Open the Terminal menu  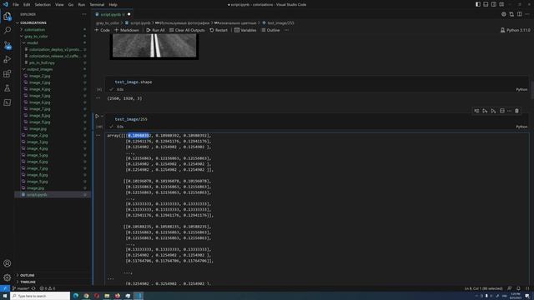pos(97,5)
